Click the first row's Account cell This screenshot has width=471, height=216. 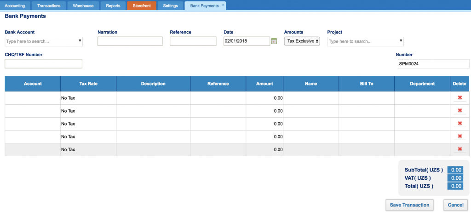(x=33, y=98)
